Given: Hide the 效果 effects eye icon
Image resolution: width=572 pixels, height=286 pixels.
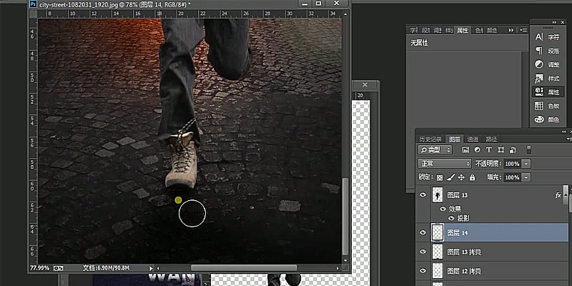Looking at the screenshot, I should pyautogui.click(x=443, y=209).
